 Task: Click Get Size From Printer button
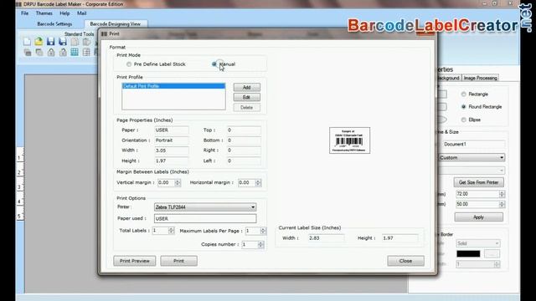coord(478,182)
